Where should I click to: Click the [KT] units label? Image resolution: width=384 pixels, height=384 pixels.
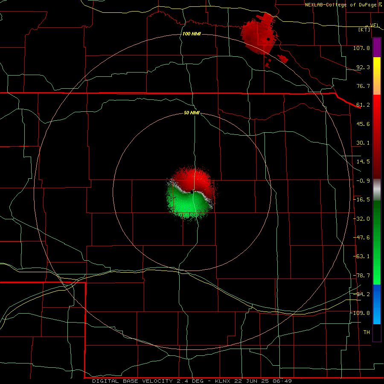pyautogui.click(x=364, y=29)
